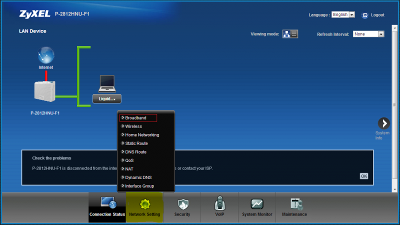Choose Static Route menu entry
Viewport: 400px width, 225px height.
pyautogui.click(x=136, y=143)
